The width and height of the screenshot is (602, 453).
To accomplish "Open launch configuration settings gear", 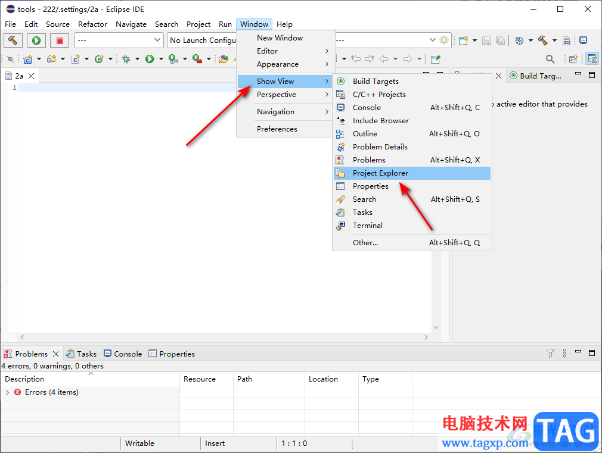I will pos(444,40).
